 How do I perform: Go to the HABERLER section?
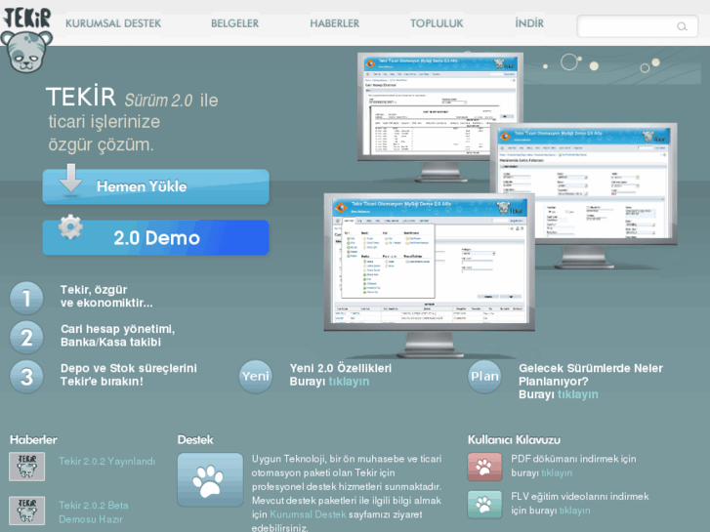[335, 23]
